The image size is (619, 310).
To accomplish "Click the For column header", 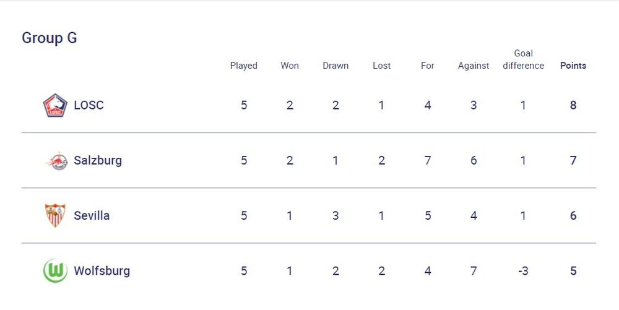I will pos(428,66).
